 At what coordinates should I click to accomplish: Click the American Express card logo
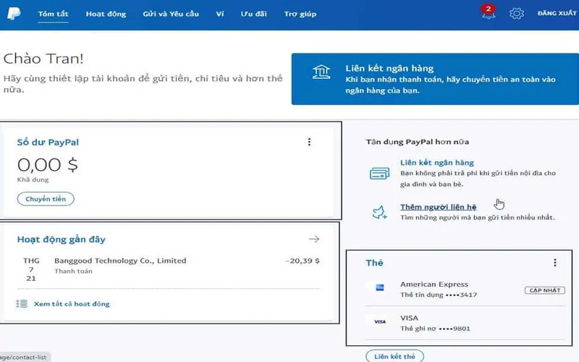click(379, 289)
